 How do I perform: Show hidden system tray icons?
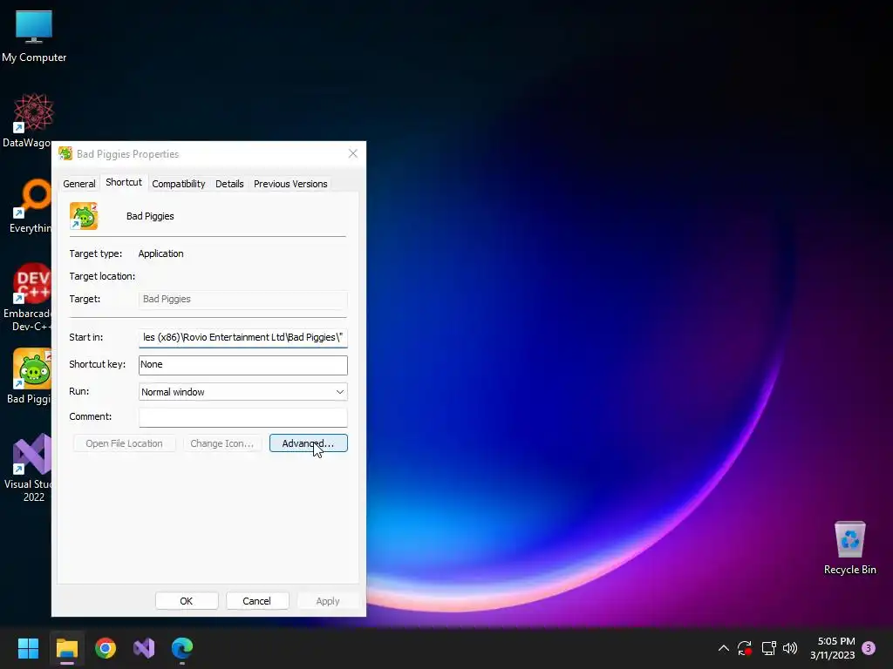click(723, 648)
